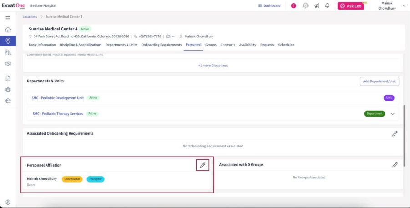This screenshot has height=208, width=410.
Task: Select the Locations pin icon in the sidebar
Action: point(8,41)
